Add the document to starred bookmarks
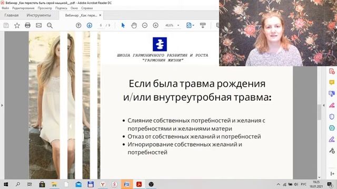Viewport: 337px width, 189px height. pos(17,25)
